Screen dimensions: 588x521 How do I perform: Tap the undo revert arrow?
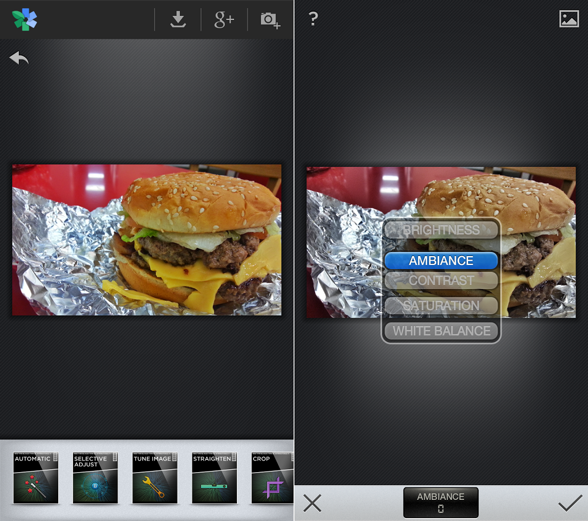click(19, 58)
